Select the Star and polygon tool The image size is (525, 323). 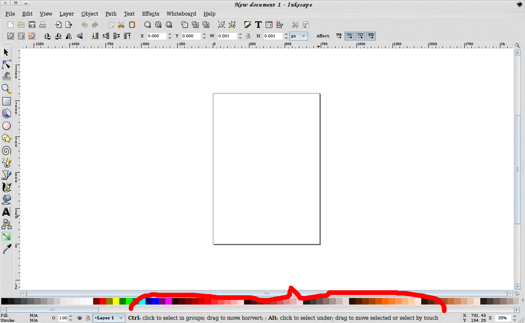[x=7, y=138]
